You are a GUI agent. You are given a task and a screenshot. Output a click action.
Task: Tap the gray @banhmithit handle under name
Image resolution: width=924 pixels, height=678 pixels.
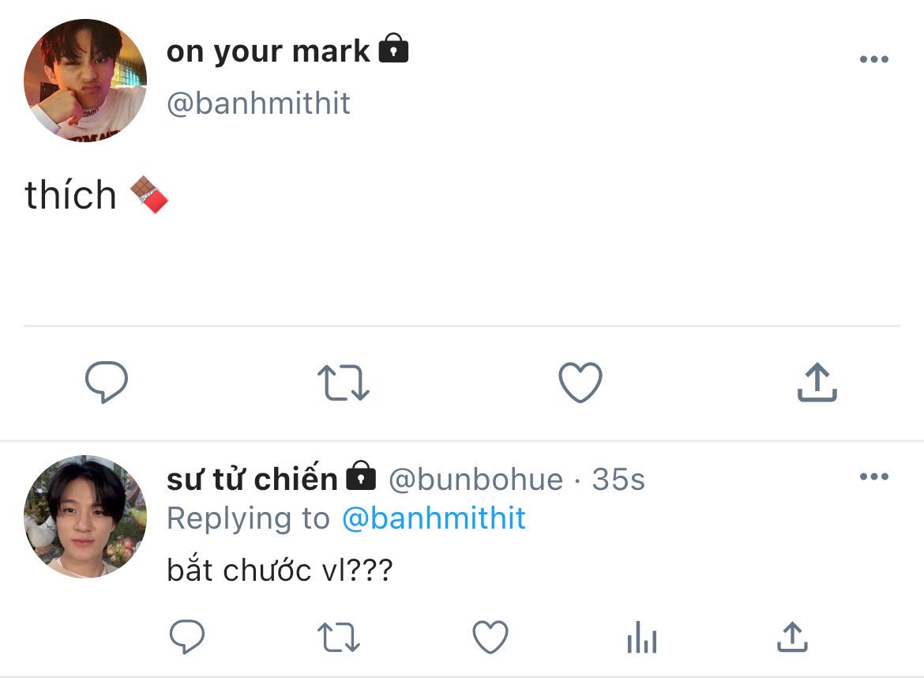pyautogui.click(x=259, y=104)
